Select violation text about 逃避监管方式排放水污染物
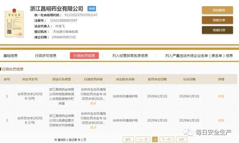This screenshot has height=143, width=239. coord(62,121)
